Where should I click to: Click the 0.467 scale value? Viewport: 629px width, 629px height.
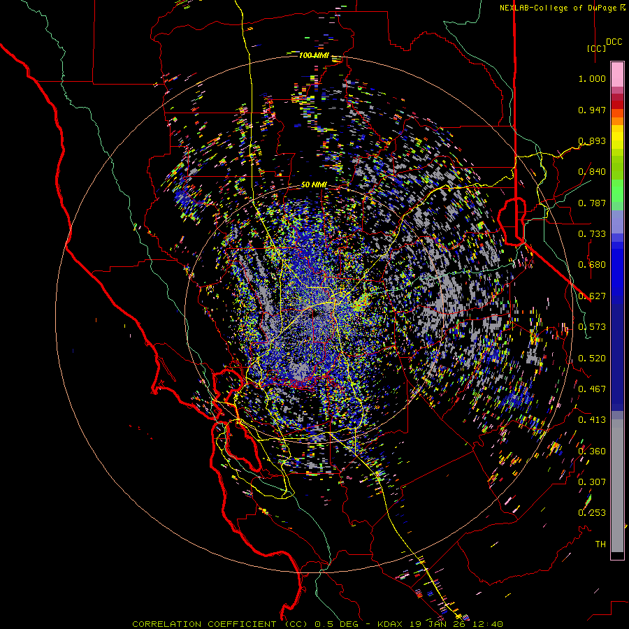[592, 389]
